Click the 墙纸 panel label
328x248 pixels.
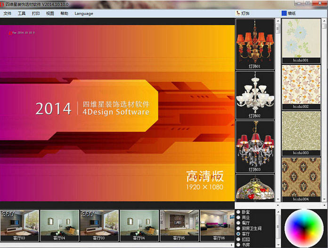[292, 13]
